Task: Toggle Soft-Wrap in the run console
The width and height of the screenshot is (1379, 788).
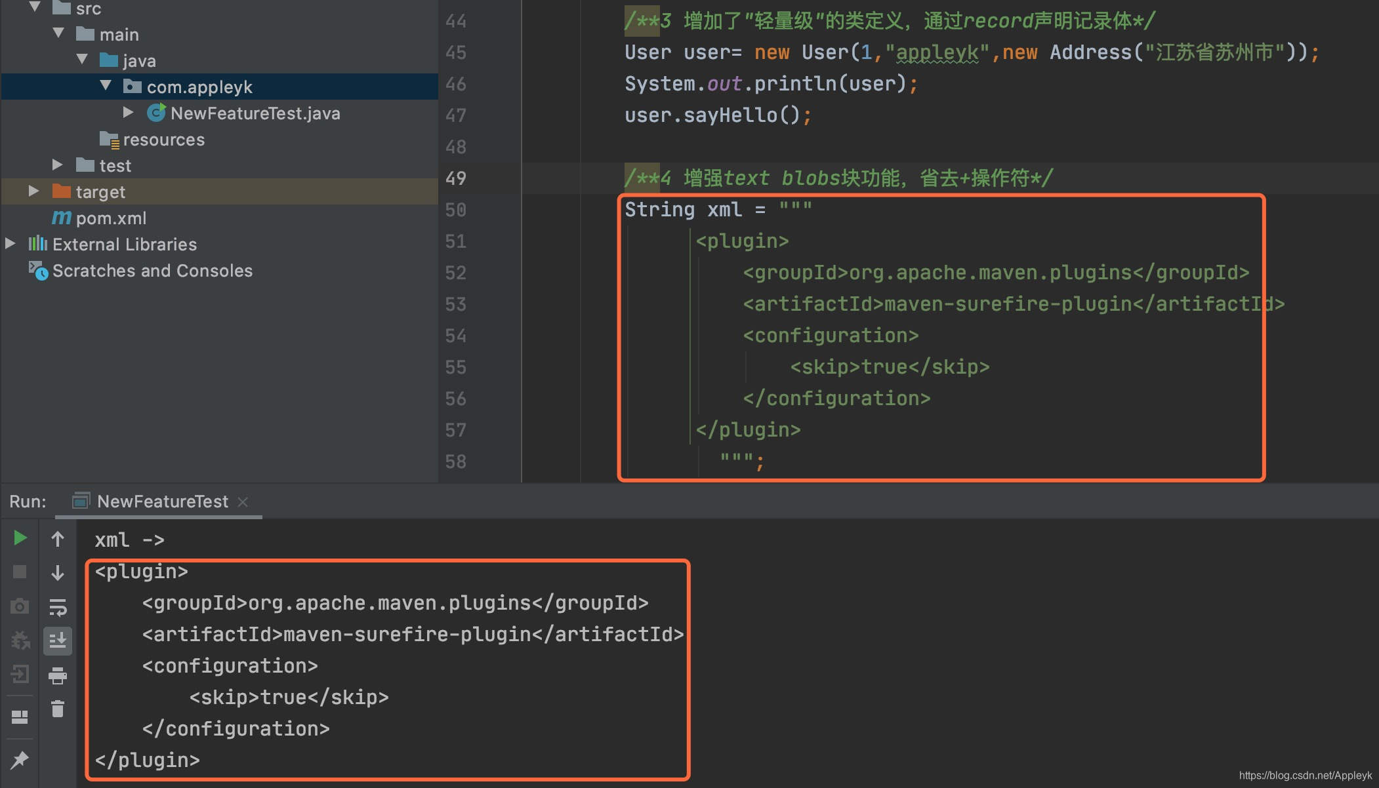Action: click(58, 607)
